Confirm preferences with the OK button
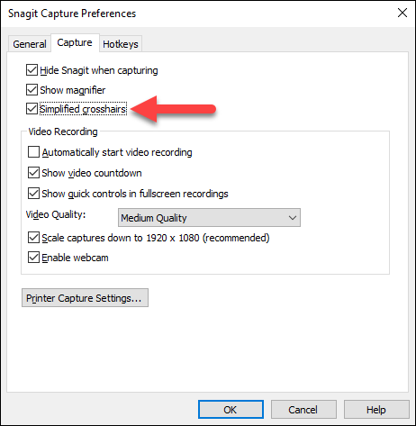The height and width of the screenshot is (426, 416). click(x=231, y=410)
